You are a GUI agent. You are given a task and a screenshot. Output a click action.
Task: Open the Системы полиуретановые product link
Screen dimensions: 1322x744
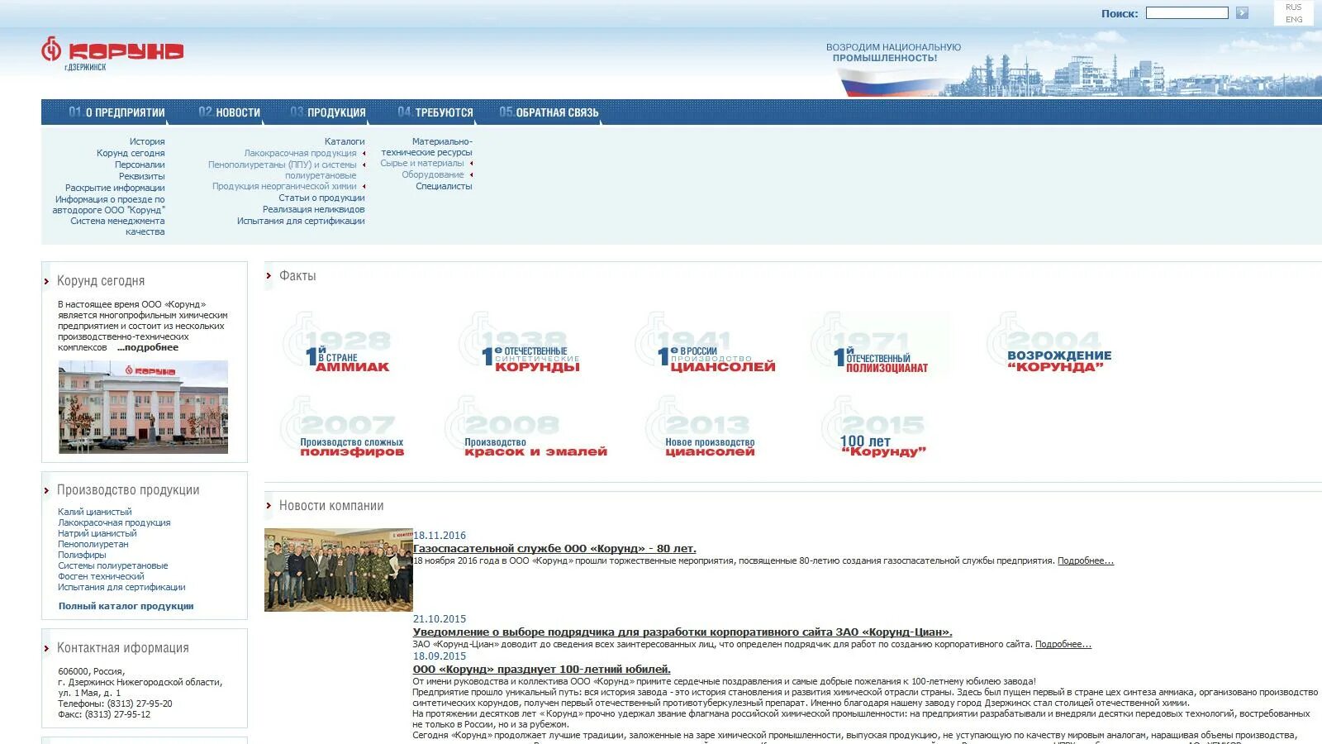[x=113, y=566]
